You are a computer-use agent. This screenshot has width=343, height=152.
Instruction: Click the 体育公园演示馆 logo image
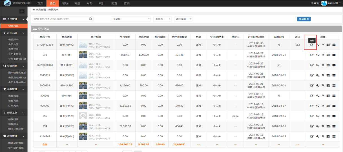coord(8,3)
